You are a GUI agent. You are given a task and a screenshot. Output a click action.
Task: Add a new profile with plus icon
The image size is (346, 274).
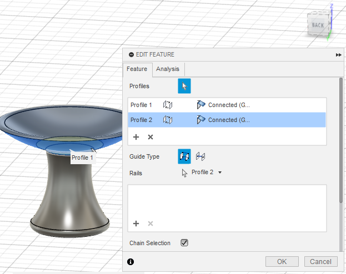(x=136, y=137)
